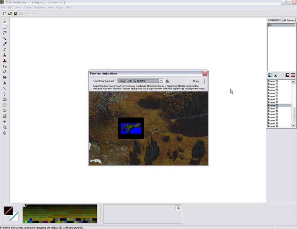297x229 pixels.
Task: Select the Rectangular Marquee selection tool
Action: (x=5, y=27)
